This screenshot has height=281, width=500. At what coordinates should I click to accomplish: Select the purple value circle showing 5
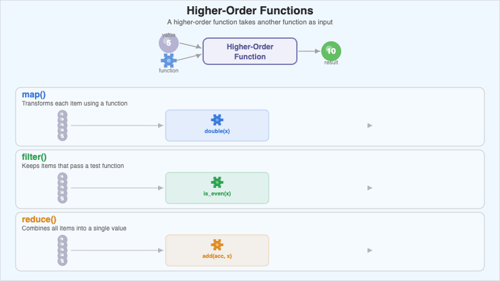point(169,43)
